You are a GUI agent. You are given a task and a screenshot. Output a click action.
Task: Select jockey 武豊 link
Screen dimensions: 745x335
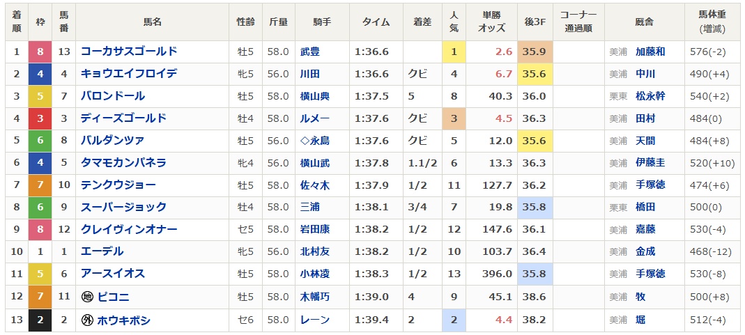309,52
